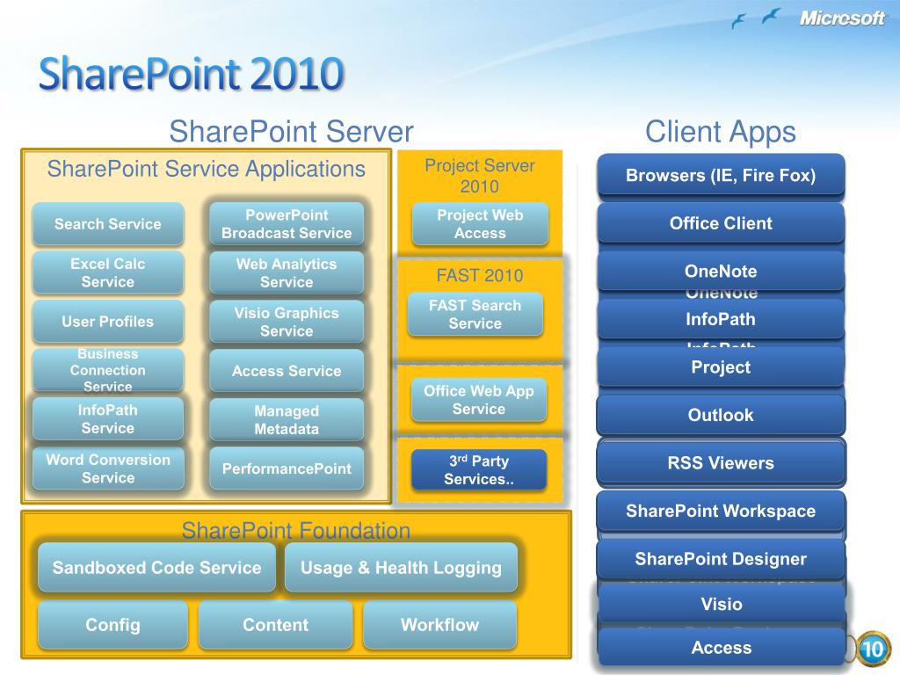Select the Excel Calc Service box
Image resolution: width=900 pixels, height=675 pixels.
tap(108, 272)
